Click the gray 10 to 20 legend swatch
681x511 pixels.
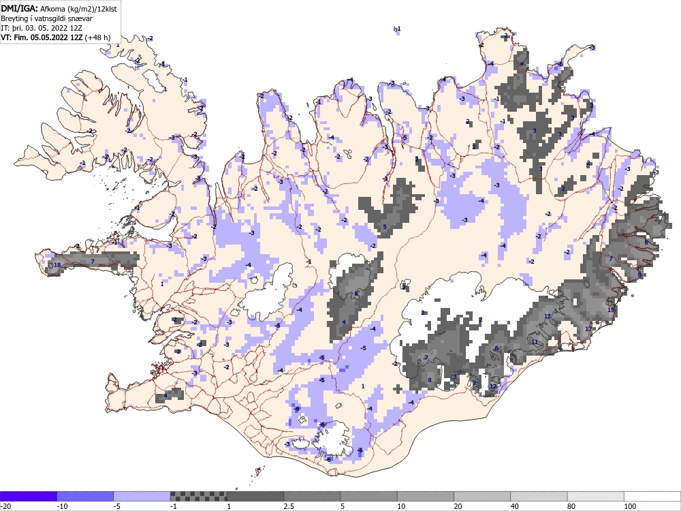(x=426, y=496)
